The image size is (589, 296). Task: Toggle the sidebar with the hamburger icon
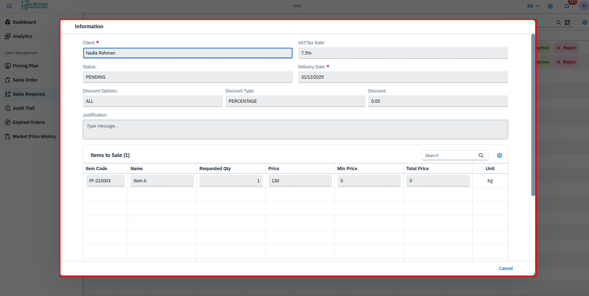point(9,6)
